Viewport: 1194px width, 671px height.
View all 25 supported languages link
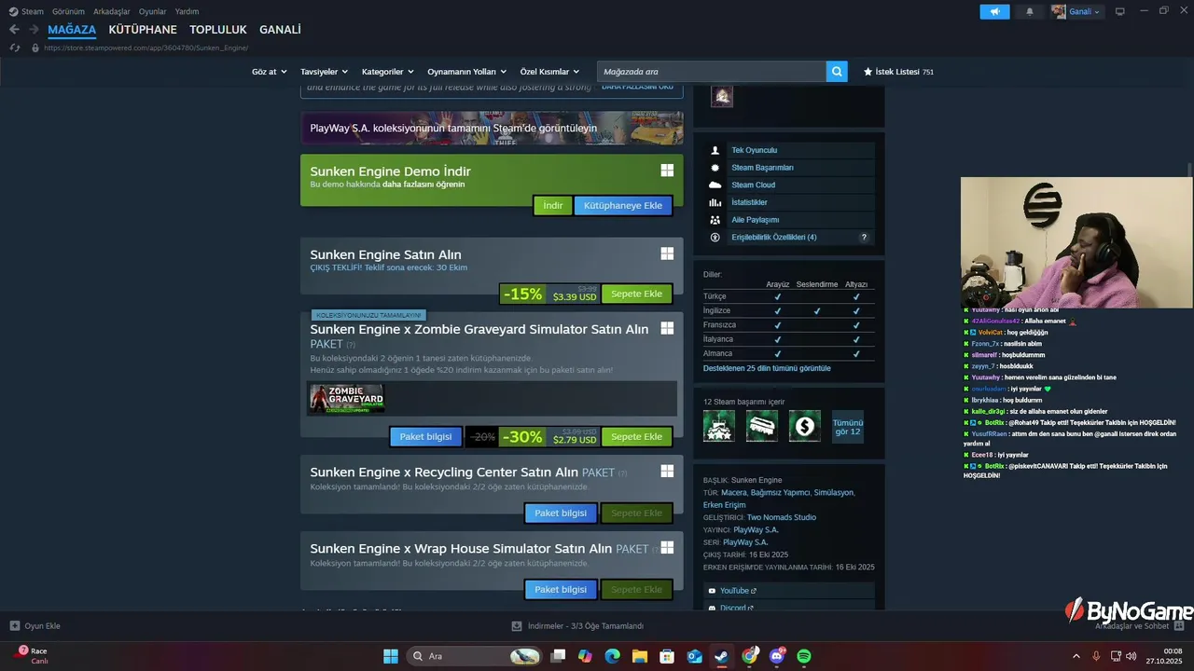767,368
